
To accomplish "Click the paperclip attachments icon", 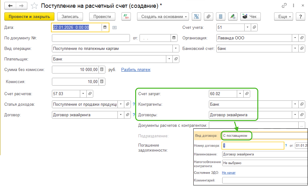I will [x=209, y=16].
